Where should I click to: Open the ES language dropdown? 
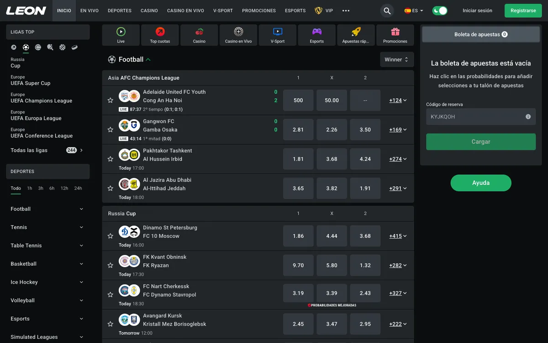coord(414,11)
